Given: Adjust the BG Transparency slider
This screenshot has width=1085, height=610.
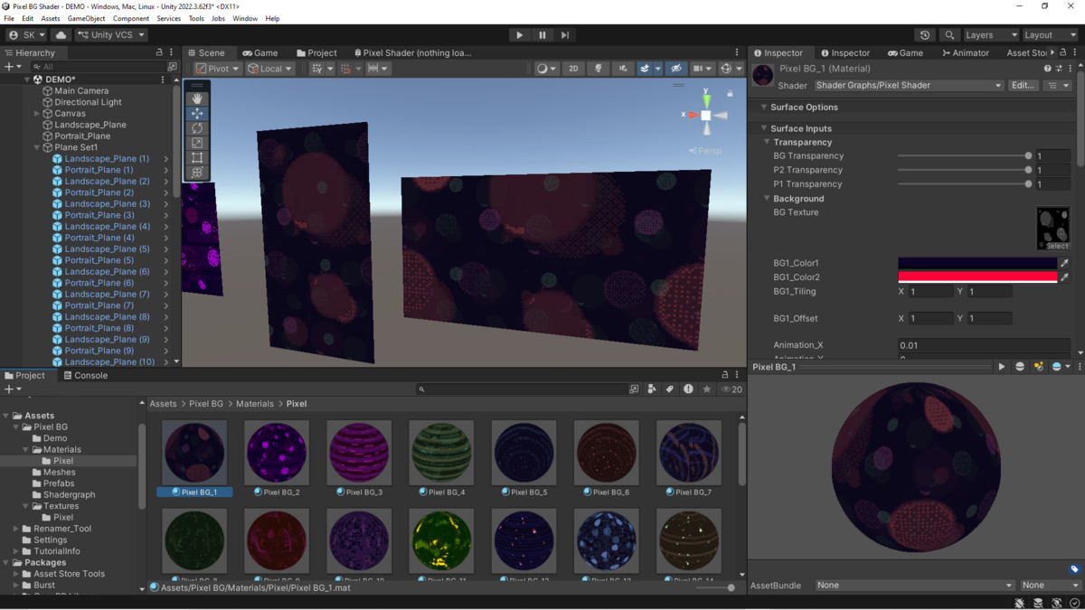Looking at the screenshot, I should [x=964, y=156].
